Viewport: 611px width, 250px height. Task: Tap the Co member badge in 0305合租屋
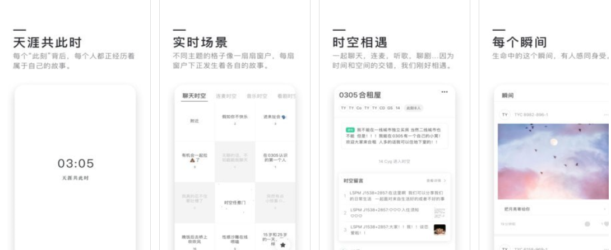359,108
